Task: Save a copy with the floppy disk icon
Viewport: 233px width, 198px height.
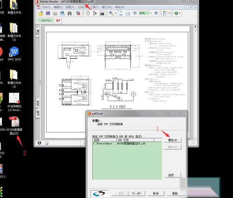Action: [48, 14]
